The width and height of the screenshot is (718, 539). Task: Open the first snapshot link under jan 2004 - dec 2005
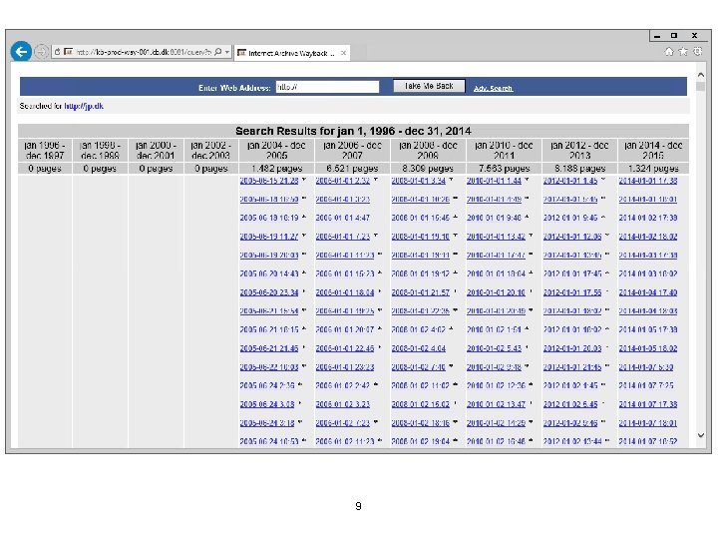point(269,181)
